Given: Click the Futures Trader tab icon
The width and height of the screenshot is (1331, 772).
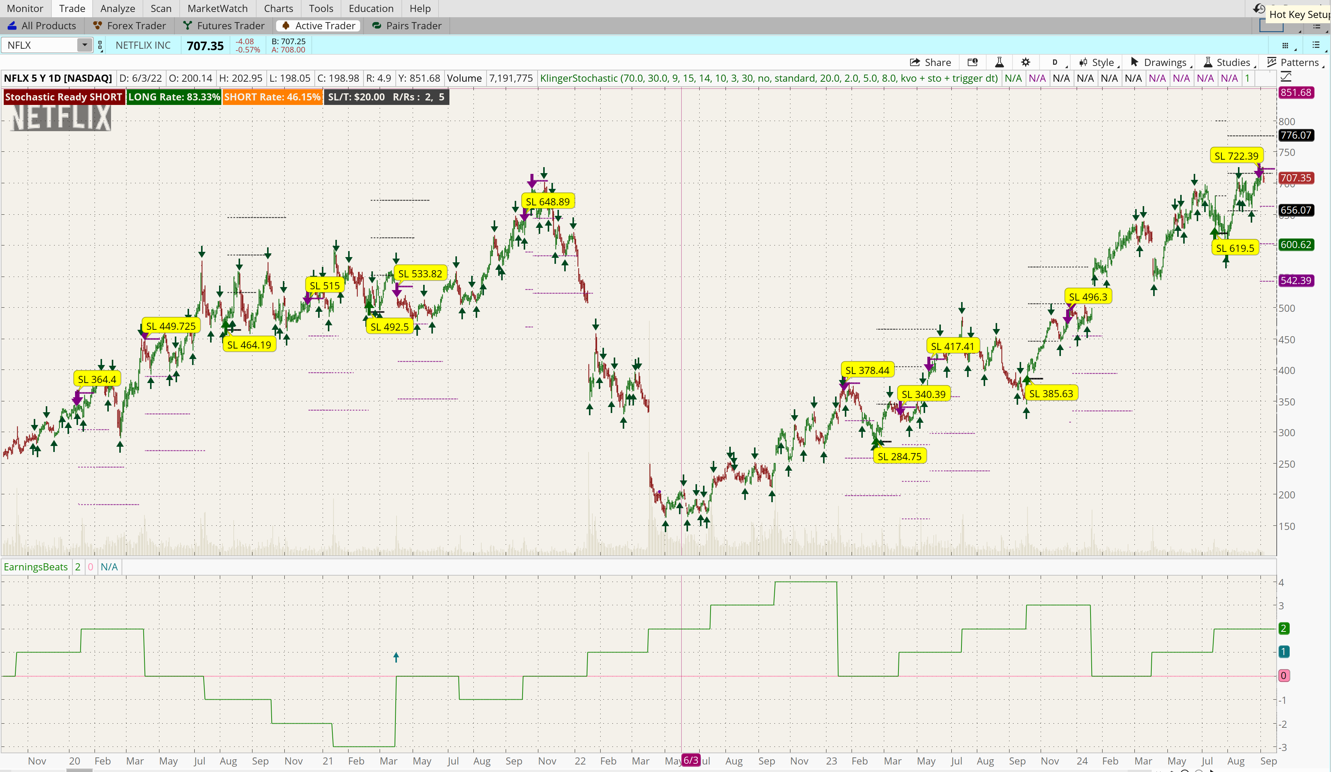Looking at the screenshot, I should tap(187, 25).
